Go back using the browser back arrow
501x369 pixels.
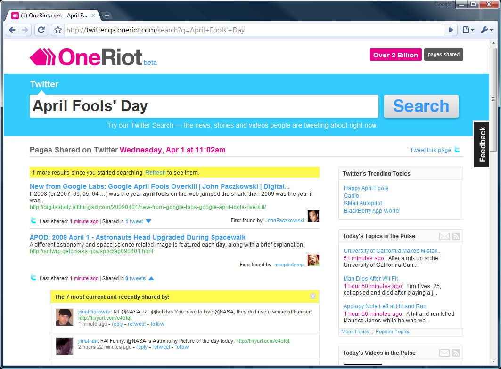(12, 30)
